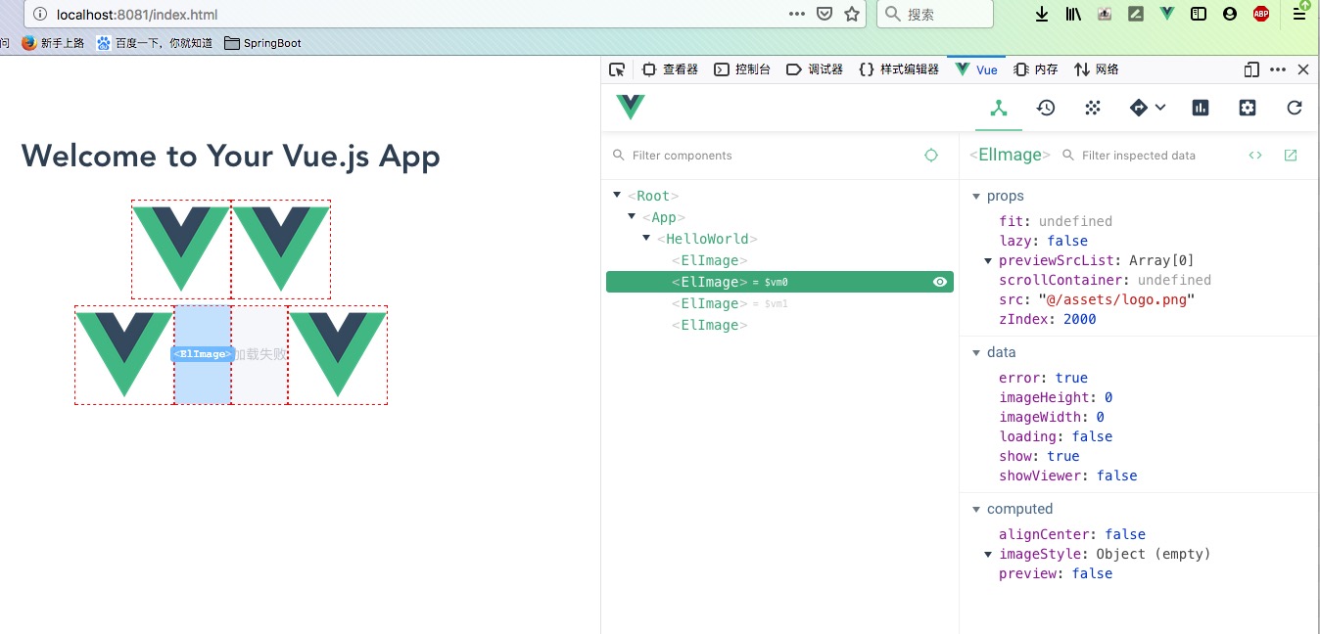Click the showViewer: false data entry

pyautogui.click(x=1068, y=475)
